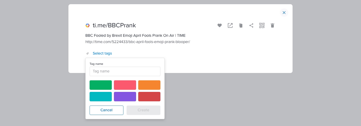Screen dimensions: 361x126
Task: Click the site favicon beside ti.me/BBCPrank
Action: [x=87, y=25]
